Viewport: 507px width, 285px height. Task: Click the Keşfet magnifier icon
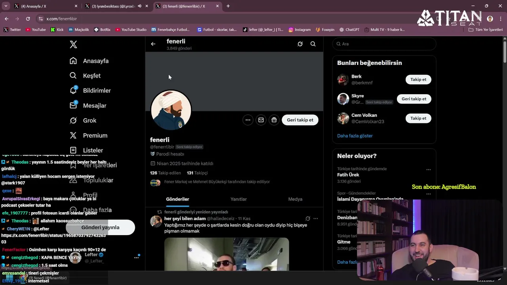tap(73, 76)
